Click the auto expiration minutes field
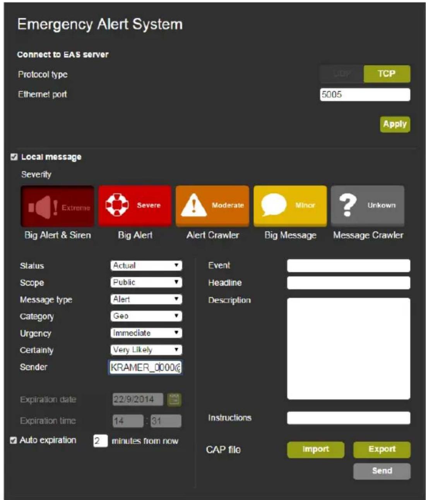This screenshot has height=500, width=426. click(100, 441)
